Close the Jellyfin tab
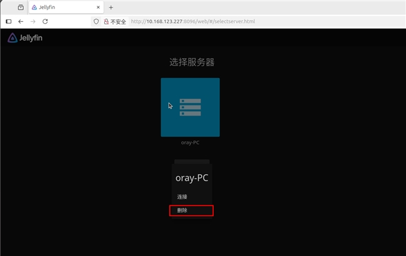The image size is (406, 256). (98, 7)
